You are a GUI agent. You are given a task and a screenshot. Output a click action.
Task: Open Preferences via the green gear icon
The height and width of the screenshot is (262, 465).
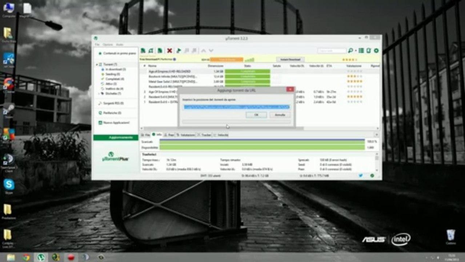(376, 51)
